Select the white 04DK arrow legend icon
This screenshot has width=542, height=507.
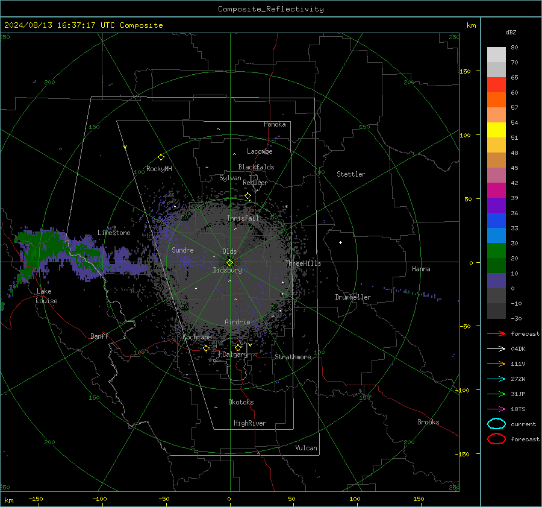point(496,349)
